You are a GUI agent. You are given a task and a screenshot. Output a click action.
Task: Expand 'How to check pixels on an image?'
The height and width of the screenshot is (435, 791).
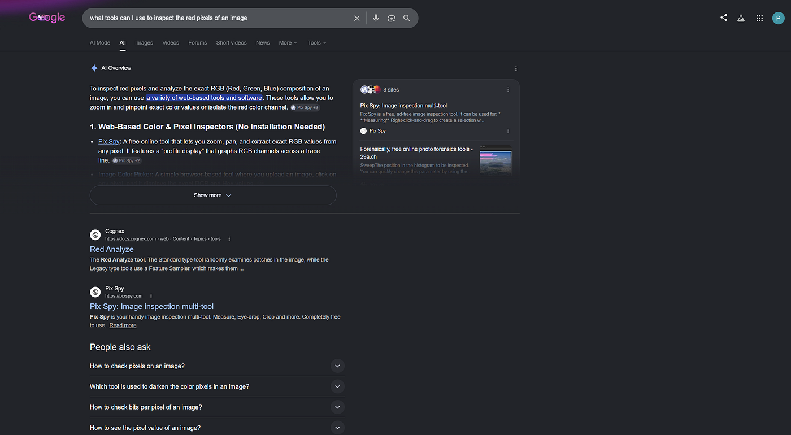pos(217,366)
